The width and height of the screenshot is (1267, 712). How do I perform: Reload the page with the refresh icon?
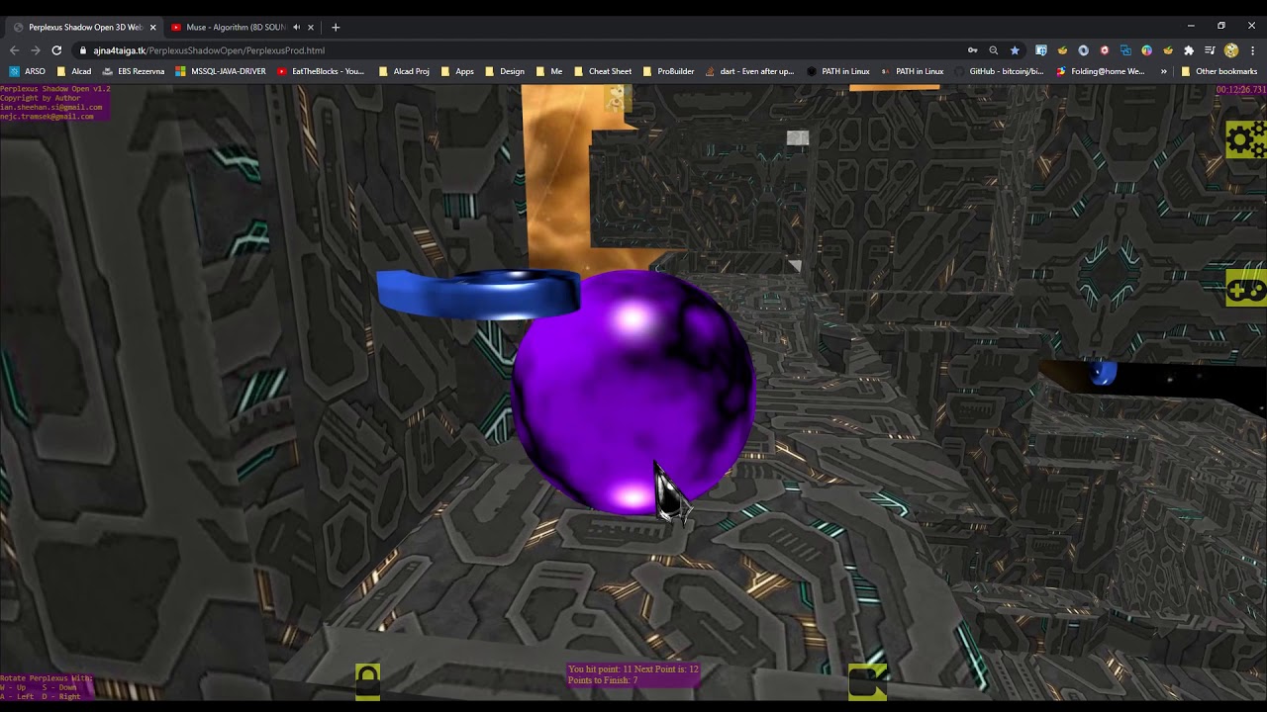point(56,50)
